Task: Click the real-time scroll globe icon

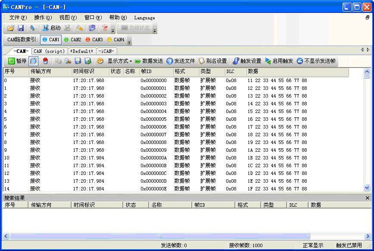Action: pyautogui.click(x=34, y=61)
